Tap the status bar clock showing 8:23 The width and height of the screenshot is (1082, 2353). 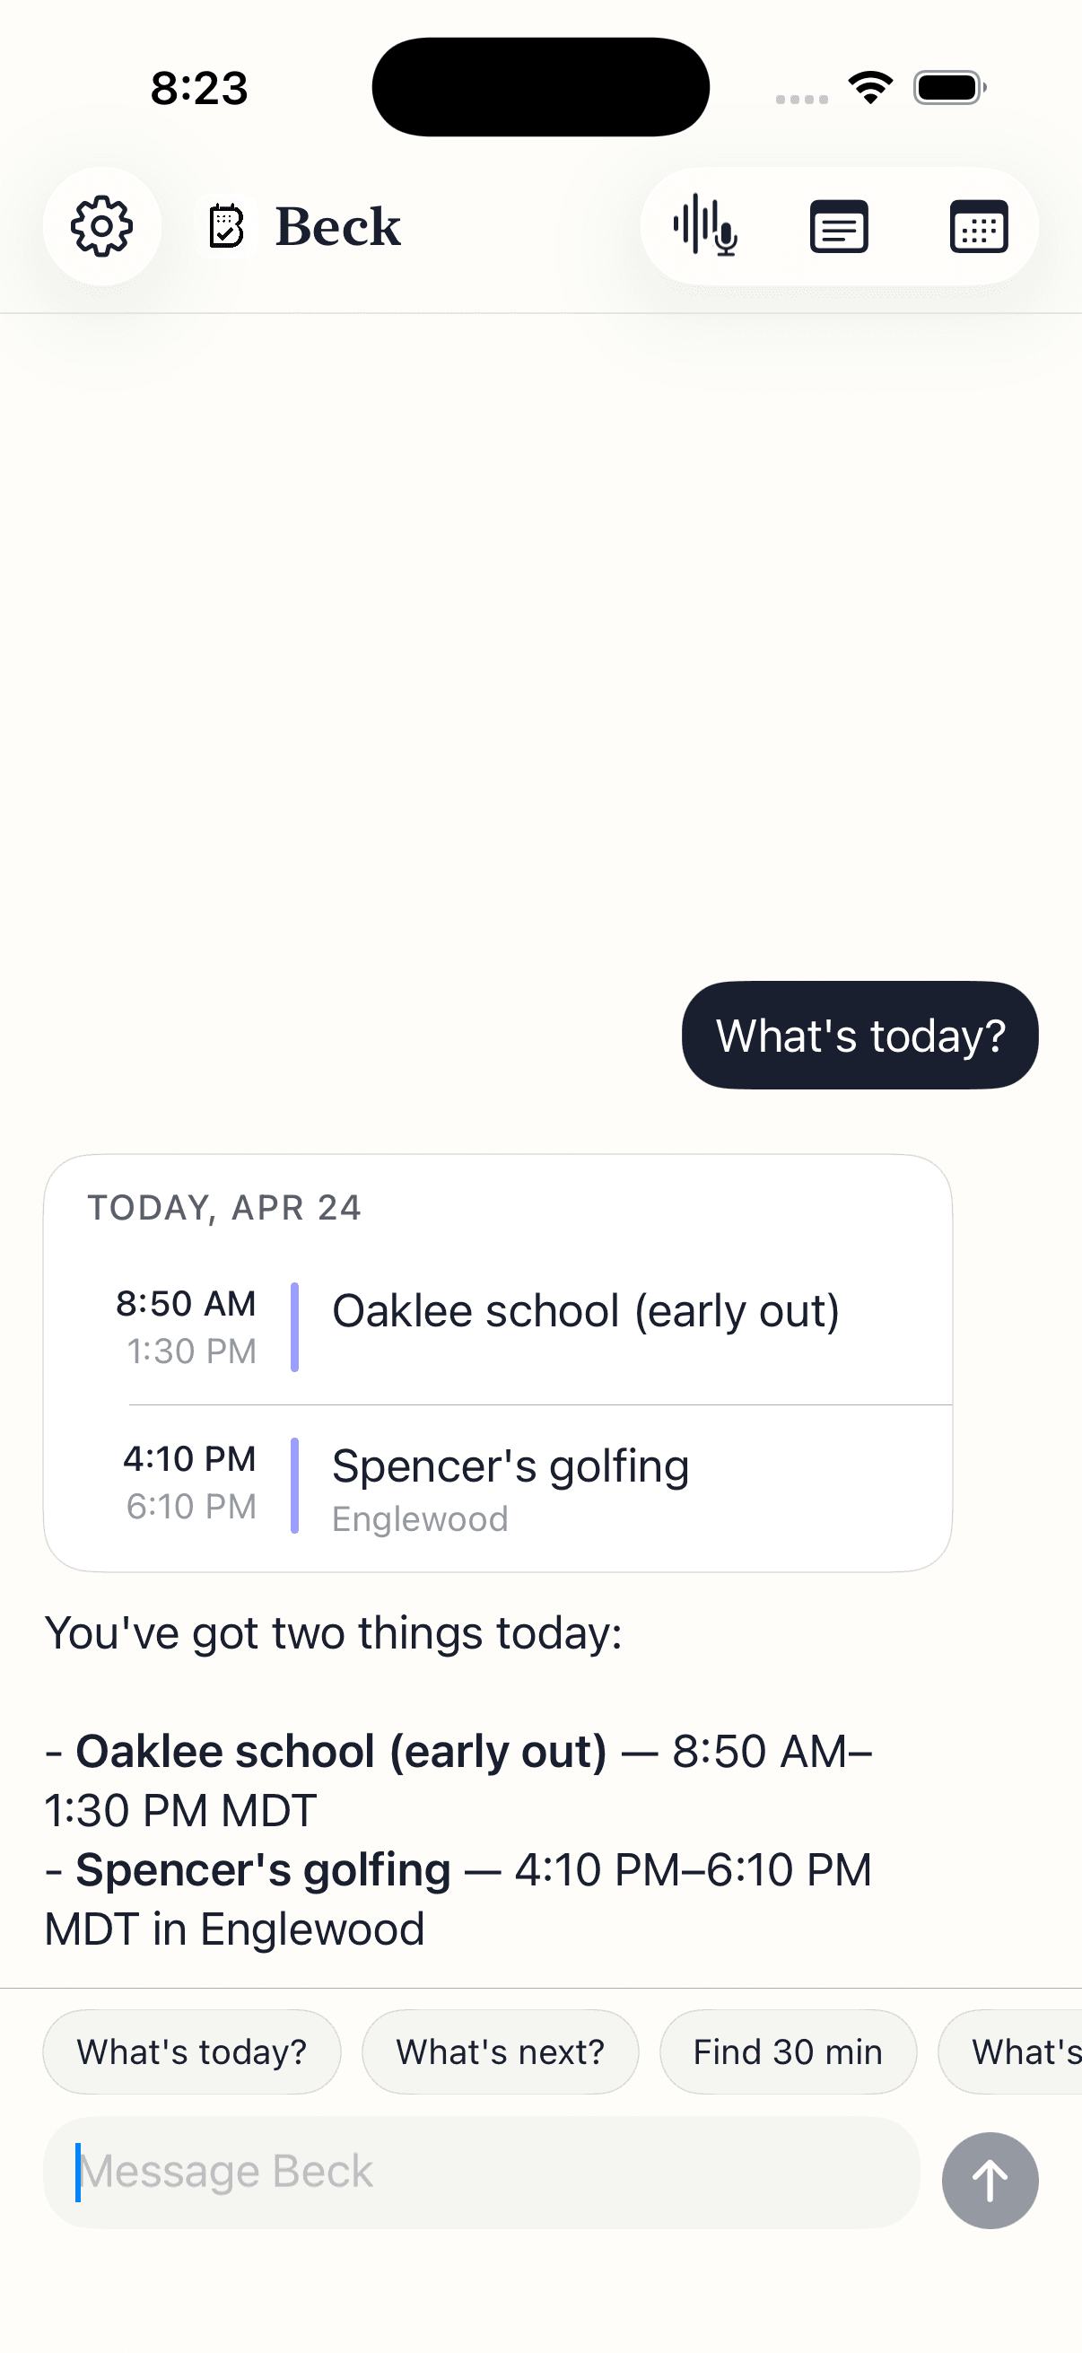(199, 89)
